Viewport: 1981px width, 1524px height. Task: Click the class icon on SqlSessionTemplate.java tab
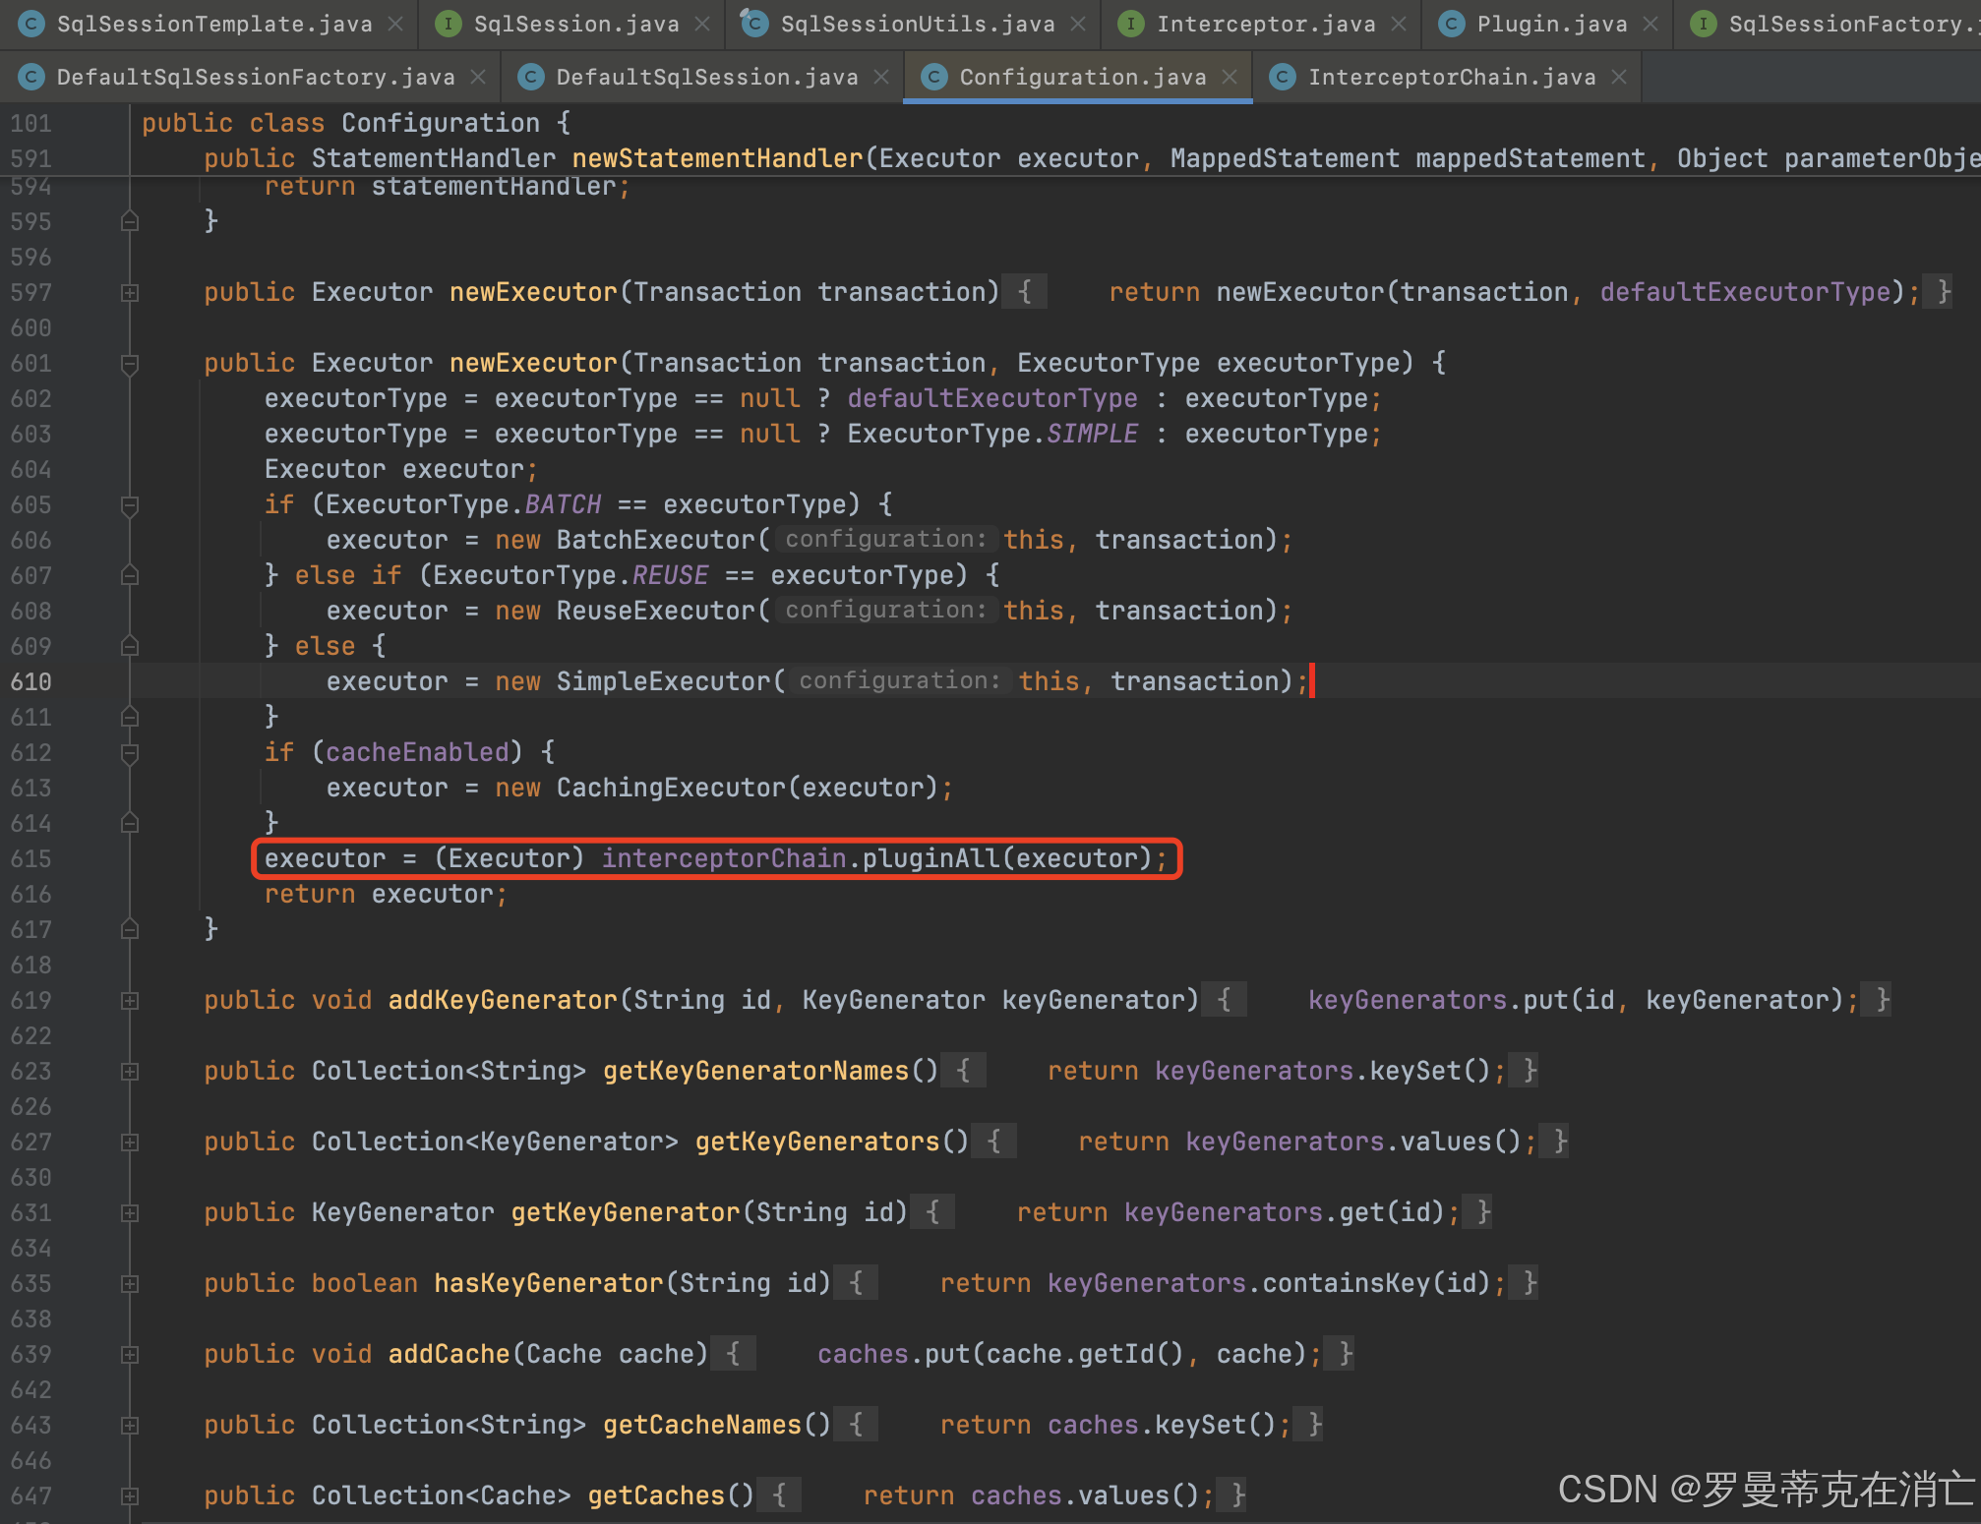(31, 24)
